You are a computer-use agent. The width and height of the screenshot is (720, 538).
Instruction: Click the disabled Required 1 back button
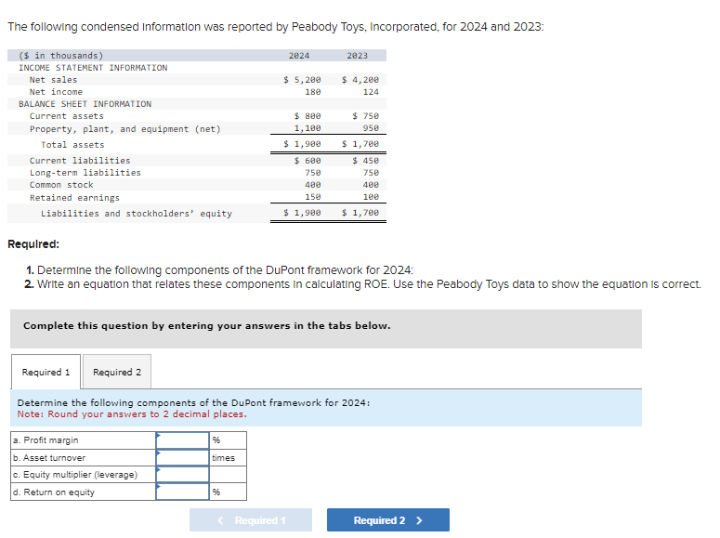251,520
